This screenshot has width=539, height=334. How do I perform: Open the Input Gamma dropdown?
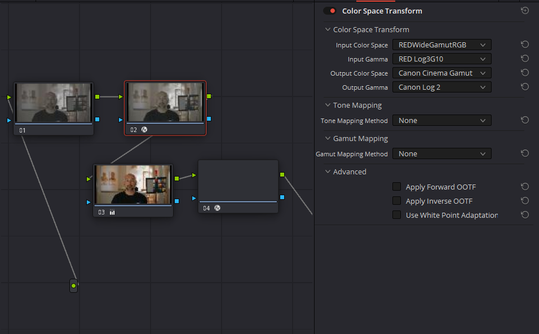441,59
